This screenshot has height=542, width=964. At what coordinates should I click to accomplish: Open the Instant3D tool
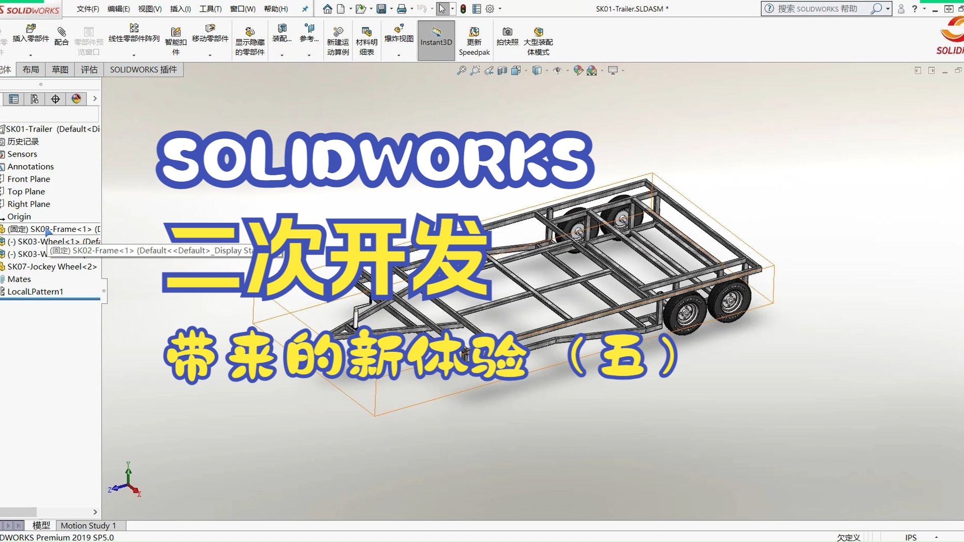(x=435, y=40)
